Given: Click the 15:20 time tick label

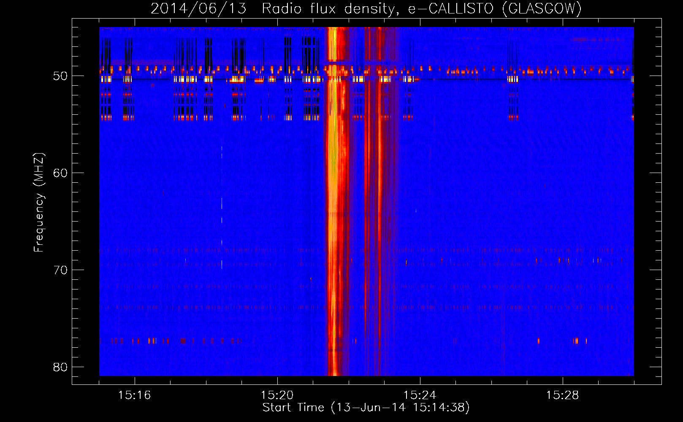Looking at the screenshot, I should 277,395.
